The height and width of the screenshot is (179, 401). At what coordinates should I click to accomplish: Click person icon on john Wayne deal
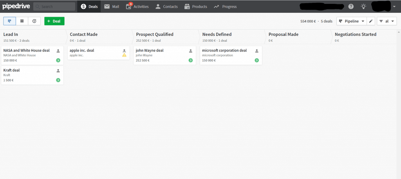[x=191, y=51]
